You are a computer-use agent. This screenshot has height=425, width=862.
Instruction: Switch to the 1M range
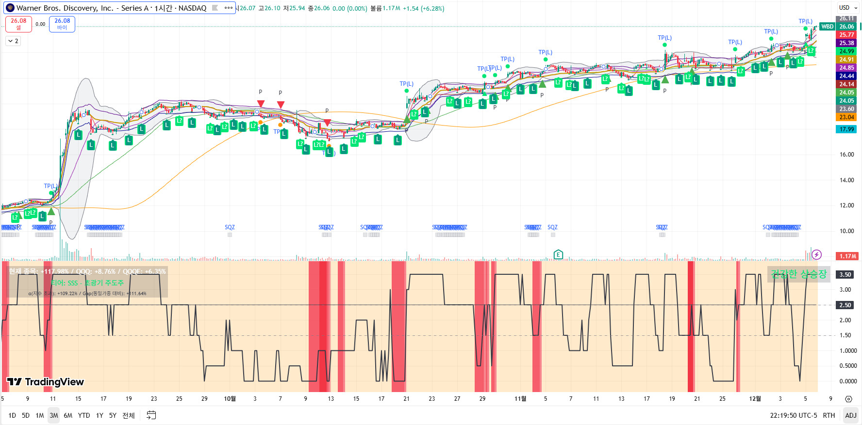point(40,415)
